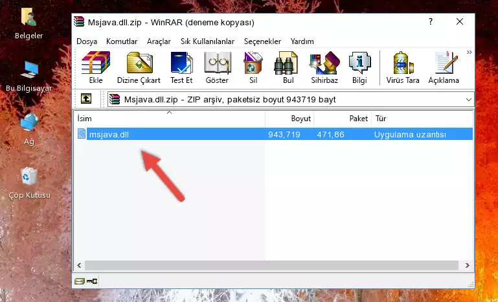Click the scroll right arrow

tap(467, 265)
